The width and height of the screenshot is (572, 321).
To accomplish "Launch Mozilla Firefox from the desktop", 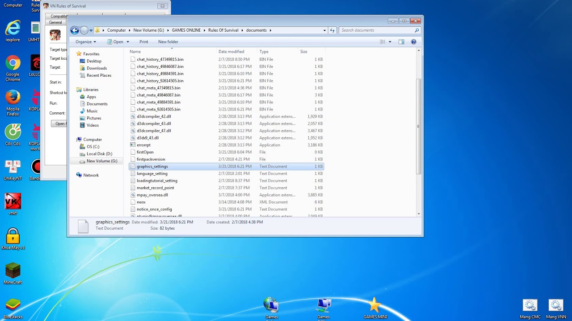I will (13, 103).
